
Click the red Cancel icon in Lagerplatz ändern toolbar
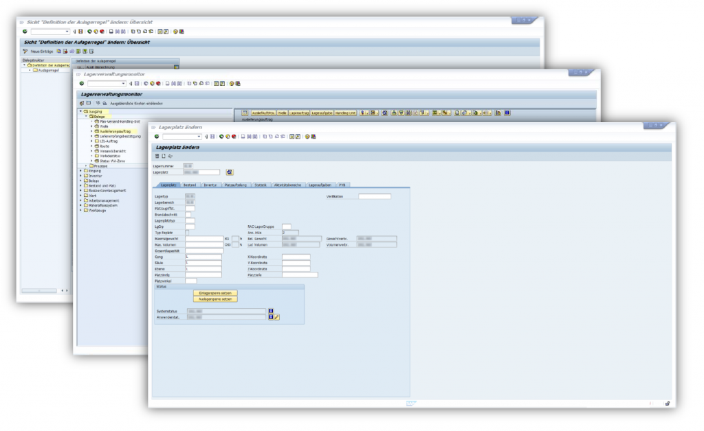[234, 137]
